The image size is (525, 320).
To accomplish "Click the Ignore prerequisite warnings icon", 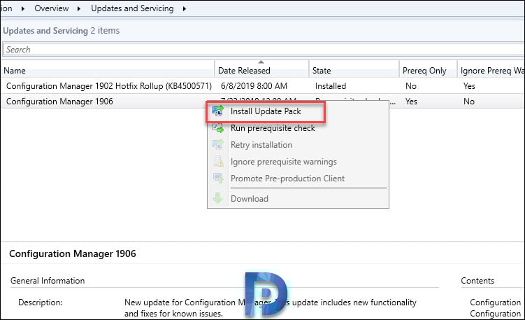I will pos(218,161).
